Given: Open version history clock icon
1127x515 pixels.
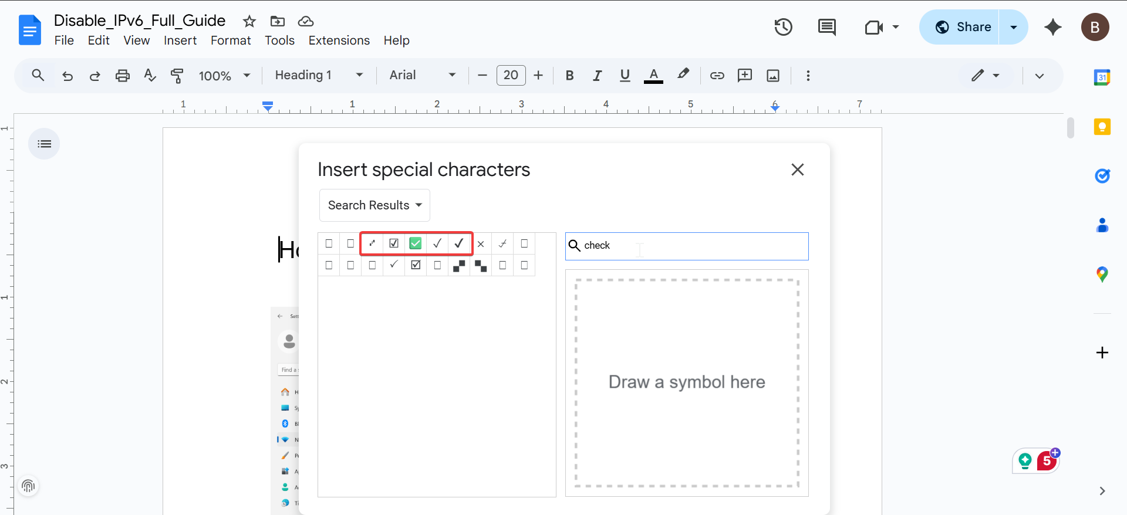Looking at the screenshot, I should point(783,28).
